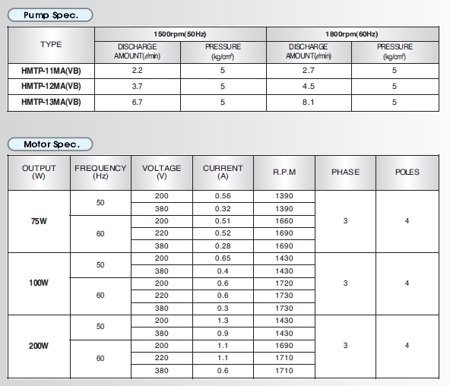Click the 1500rpm(50Hz) column header
The height and width of the screenshot is (386, 450).
pyautogui.click(x=180, y=34)
